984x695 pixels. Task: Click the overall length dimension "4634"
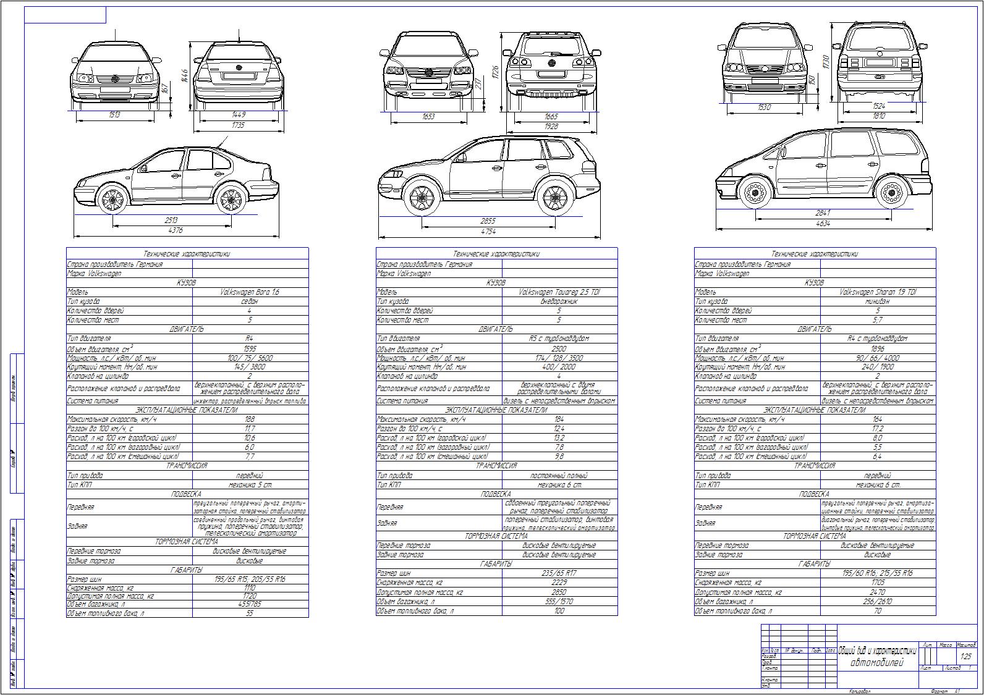click(822, 224)
